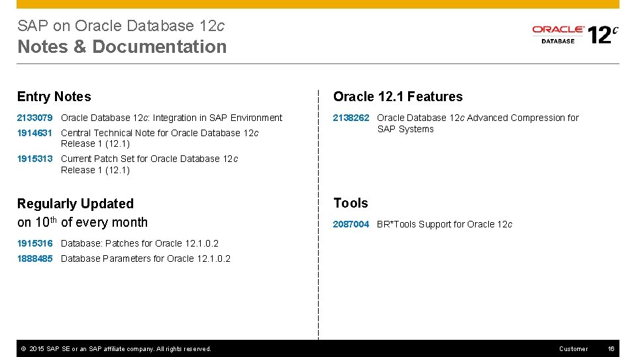Click the slide page number 16
This screenshot has width=636, height=357.
click(x=611, y=348)
